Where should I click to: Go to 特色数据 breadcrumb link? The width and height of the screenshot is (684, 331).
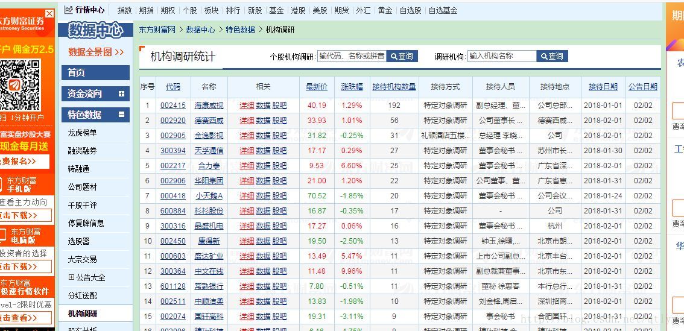[240, 30]
